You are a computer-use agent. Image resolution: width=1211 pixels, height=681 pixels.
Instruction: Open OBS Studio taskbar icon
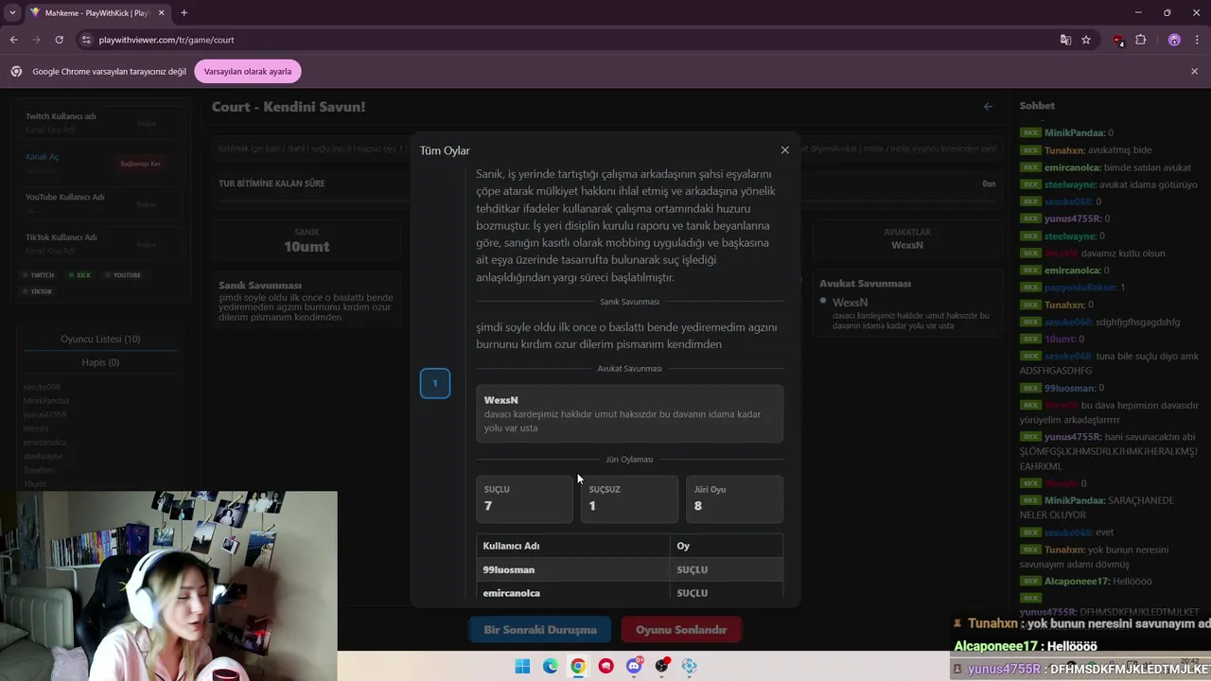(x=662, y=666)
